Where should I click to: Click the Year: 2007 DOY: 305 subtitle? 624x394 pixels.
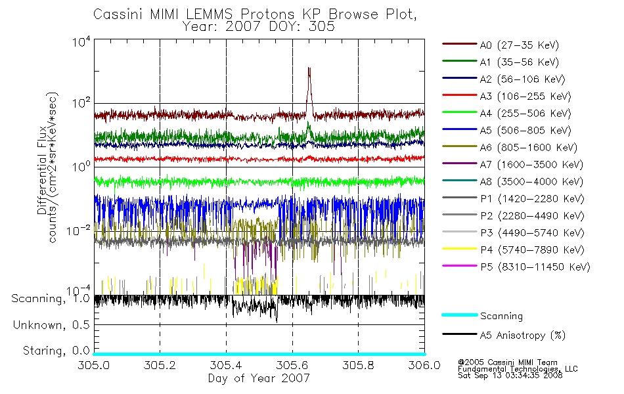click(x=259, y=27)
